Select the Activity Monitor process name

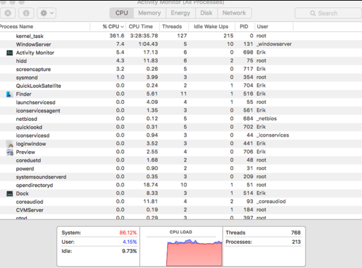(35, 53)
